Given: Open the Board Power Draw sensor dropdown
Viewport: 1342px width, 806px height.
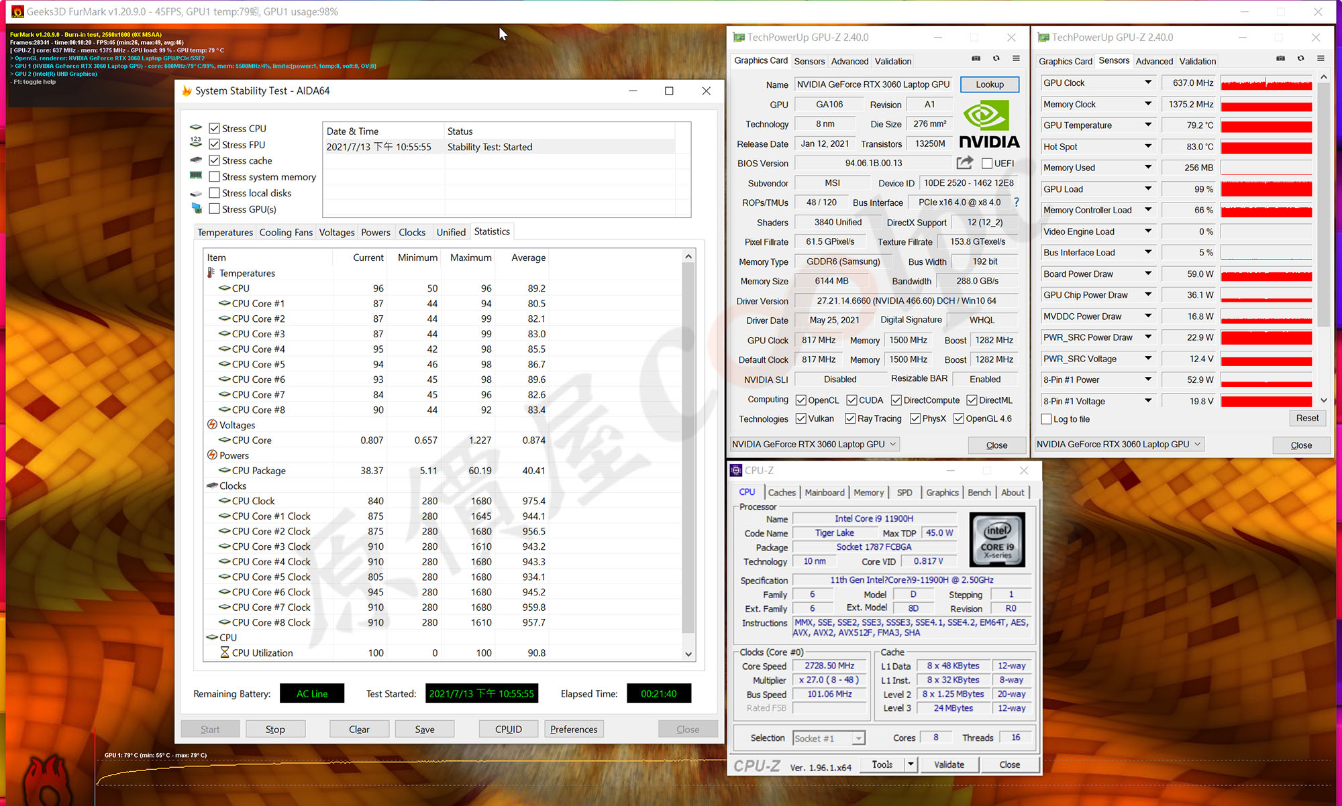Looking at the screenshot, I should coord(1148,274).
